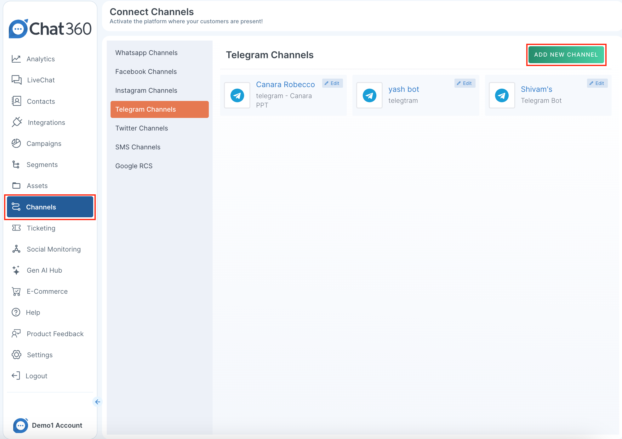622x439 pixels.
Task: Open Gen AI Hub menu item
Action: (x=50, y=270)
